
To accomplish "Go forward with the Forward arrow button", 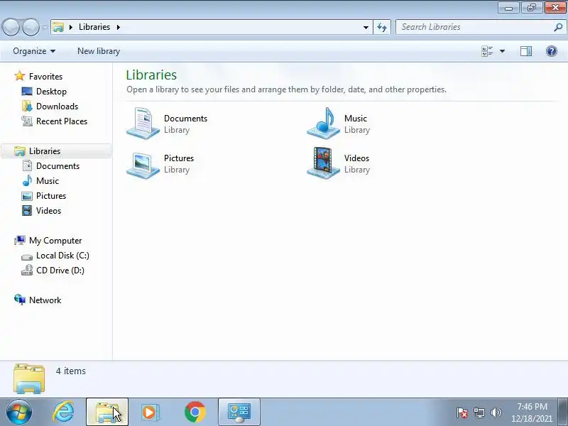I will [31, 27].
